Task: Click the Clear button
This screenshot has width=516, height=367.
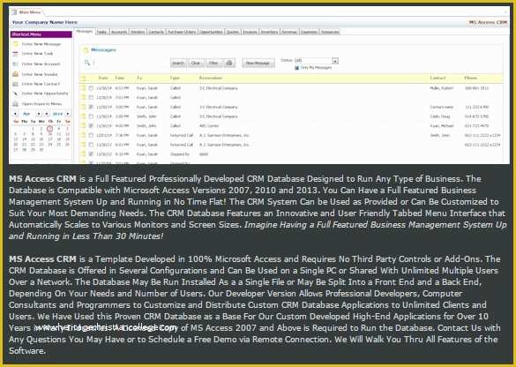Action: point(196,63)
